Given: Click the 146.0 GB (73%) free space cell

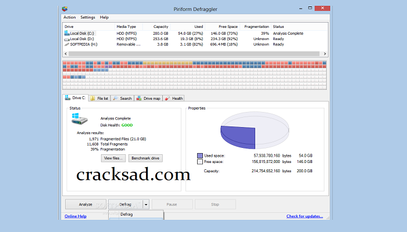Looking at the screenshot, I should [x=224, y=34].
